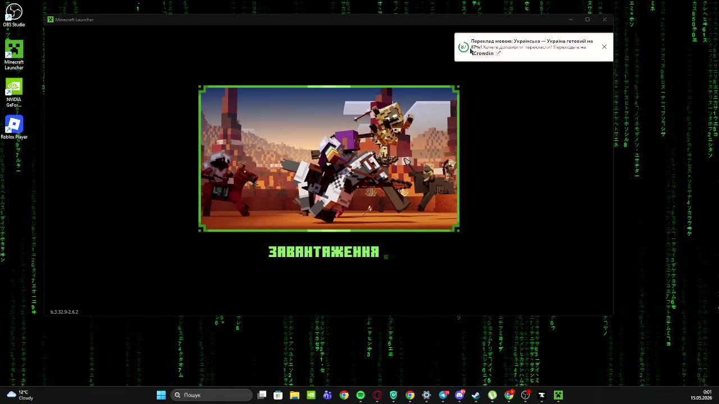Open the Settings gear on the taskbar
The width and height of the screenshot is (719, 404).
pyautogui.click(x=426, y=395)
